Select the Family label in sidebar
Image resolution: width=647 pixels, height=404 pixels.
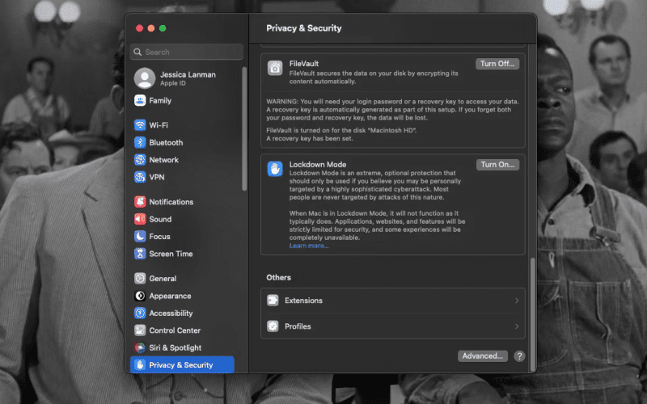[160, 100]
